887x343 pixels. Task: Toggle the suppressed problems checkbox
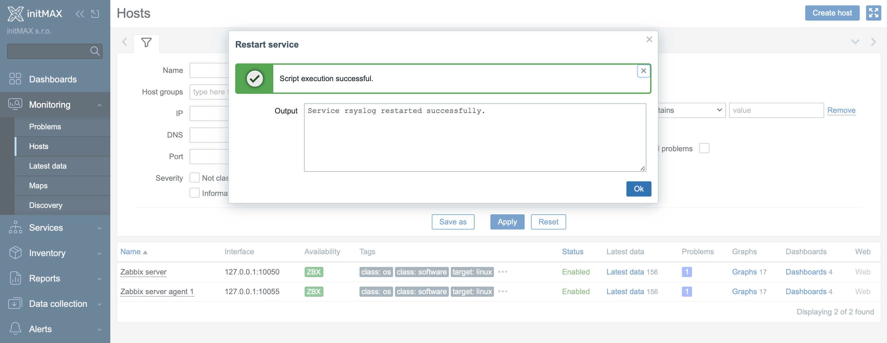(x=704, y=148)
